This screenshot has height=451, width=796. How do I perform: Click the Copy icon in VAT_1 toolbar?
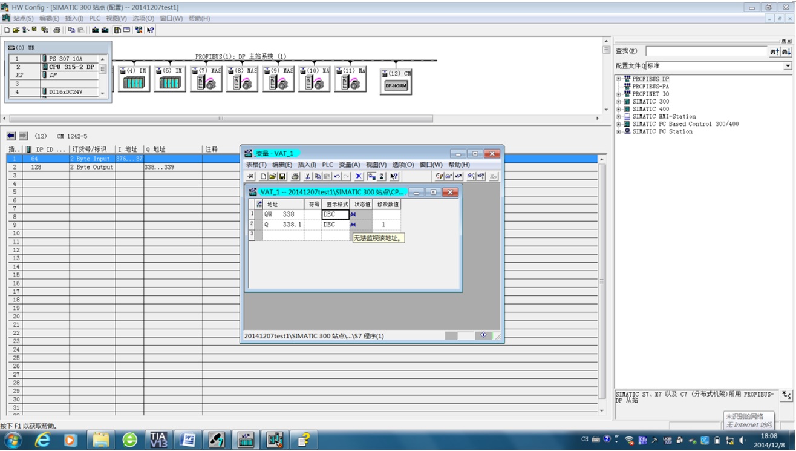[x=317, y=176]
